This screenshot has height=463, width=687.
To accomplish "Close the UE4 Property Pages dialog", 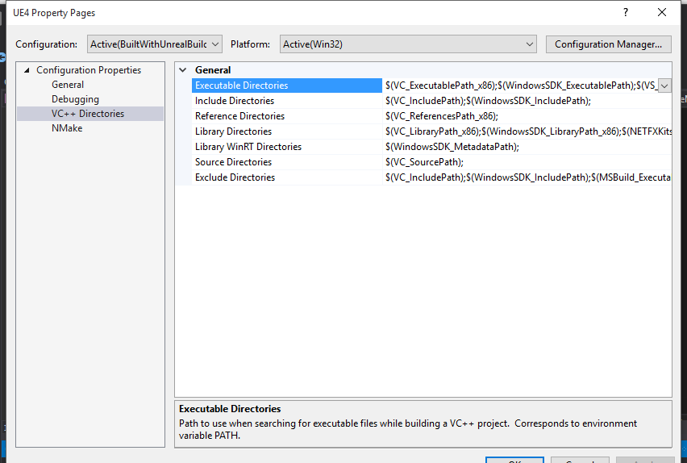I will click(661, 12).
